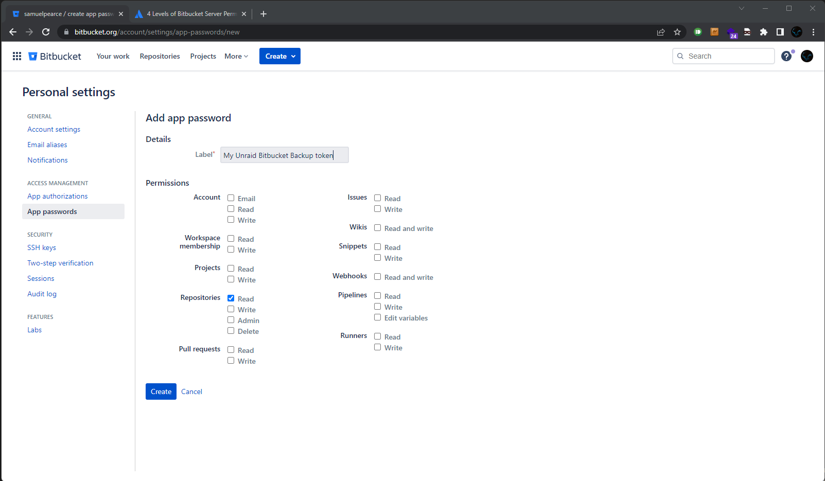View the Audit log
This screenshot has height=481, width=825.
[42, 294]
